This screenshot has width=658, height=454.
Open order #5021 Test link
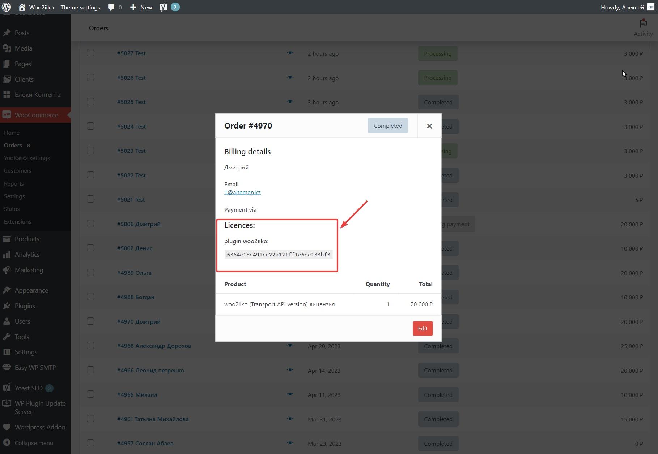point(131,199)
